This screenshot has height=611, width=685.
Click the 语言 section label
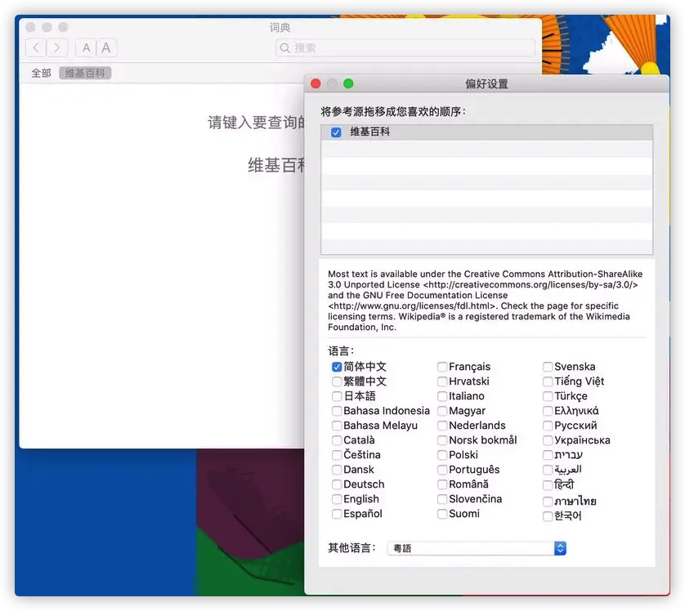click(x=341, y=351)
